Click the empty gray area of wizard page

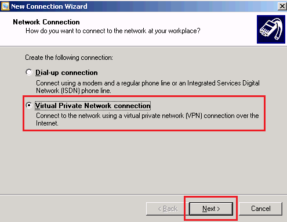coord(143,163)
